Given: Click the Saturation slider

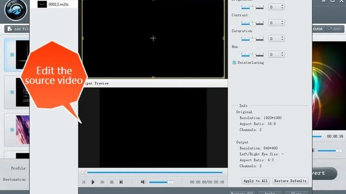Looking at the screenshot, I should click(252, 39).
